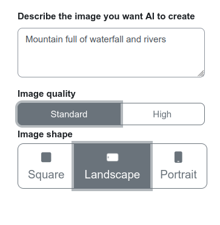Screen dimensions: 220x225
Task: Click on the word 'waterfall' in prompt
Action: pos(107,39)
